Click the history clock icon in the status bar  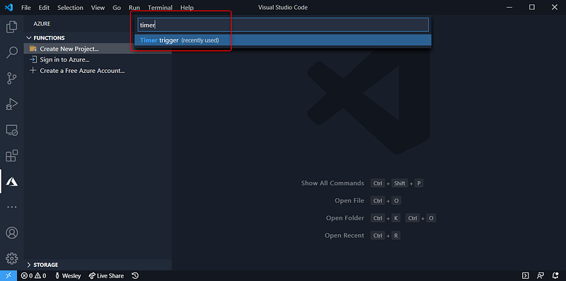pos(135,276)
